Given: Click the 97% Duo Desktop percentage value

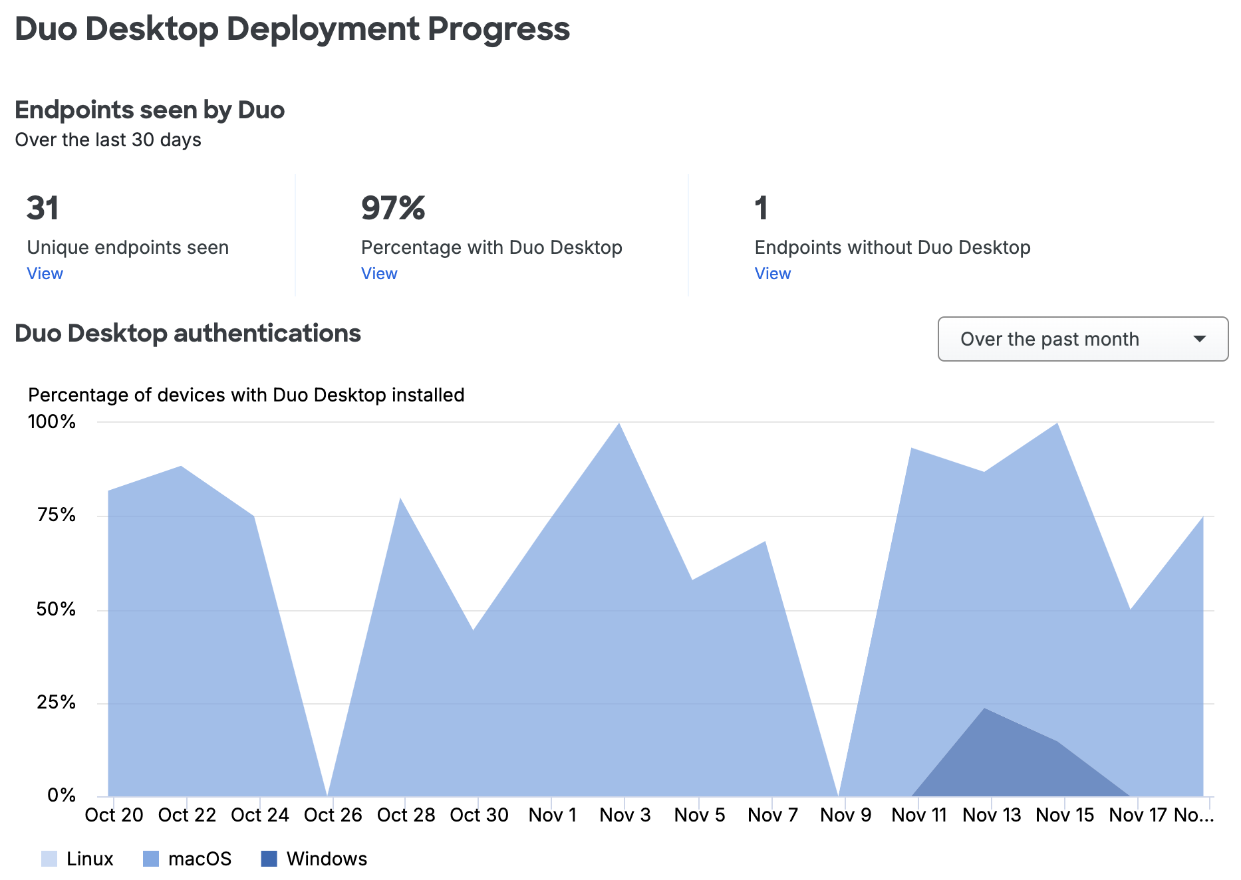Looking at the screenshot, I should pyautogui.click(x=392, y=208).
